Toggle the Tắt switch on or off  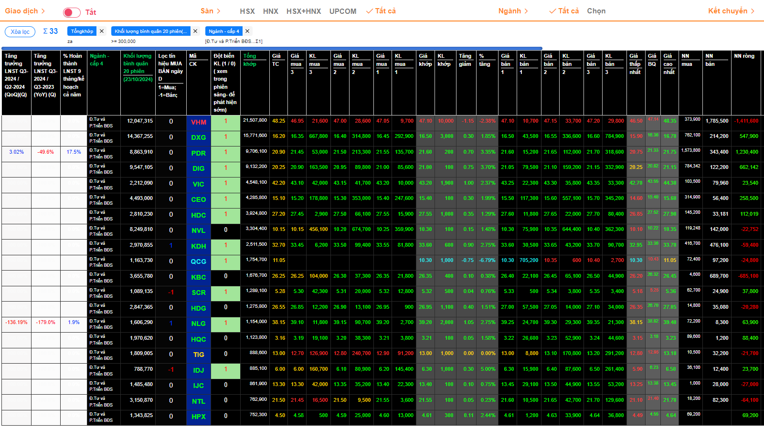click(72, 12)
